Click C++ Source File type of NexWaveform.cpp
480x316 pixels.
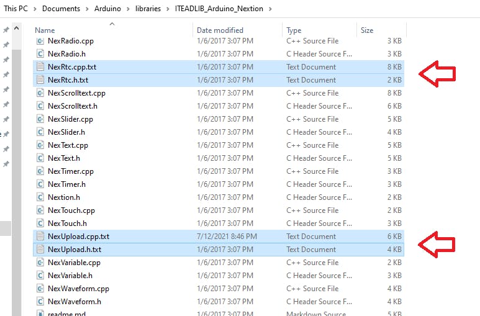pyautogui.click(x=312, y=289)
